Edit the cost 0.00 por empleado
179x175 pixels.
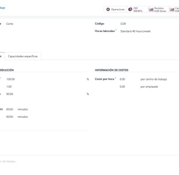[129, 87]
